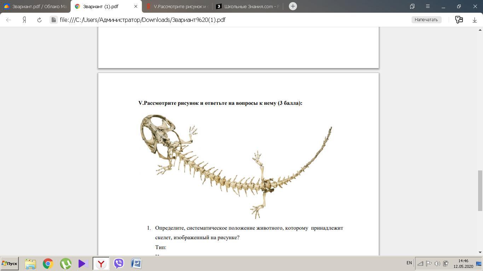Open the feedback icon next to 'Напечатать'
This screenshot has height=271, width=483.
[x=459, y=20]
